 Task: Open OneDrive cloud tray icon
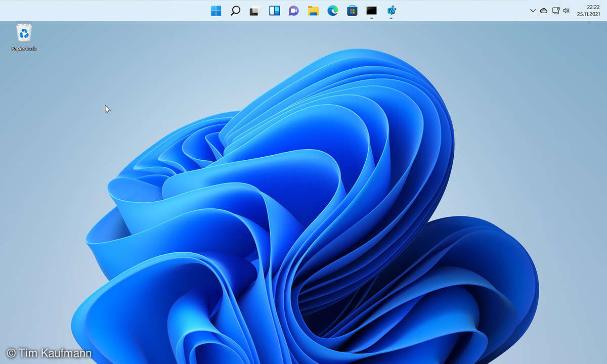click(x=544, y=11)
